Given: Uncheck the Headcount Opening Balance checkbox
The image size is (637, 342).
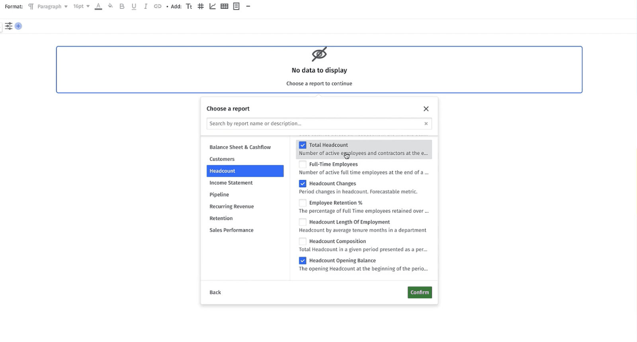Looking at the screenshot, I should (303, 261).
